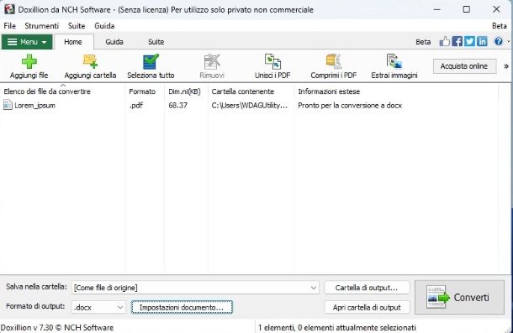This screenshot has height=333, width=513.
Task: Click the .pdf format cell
Action: (136, 105)
